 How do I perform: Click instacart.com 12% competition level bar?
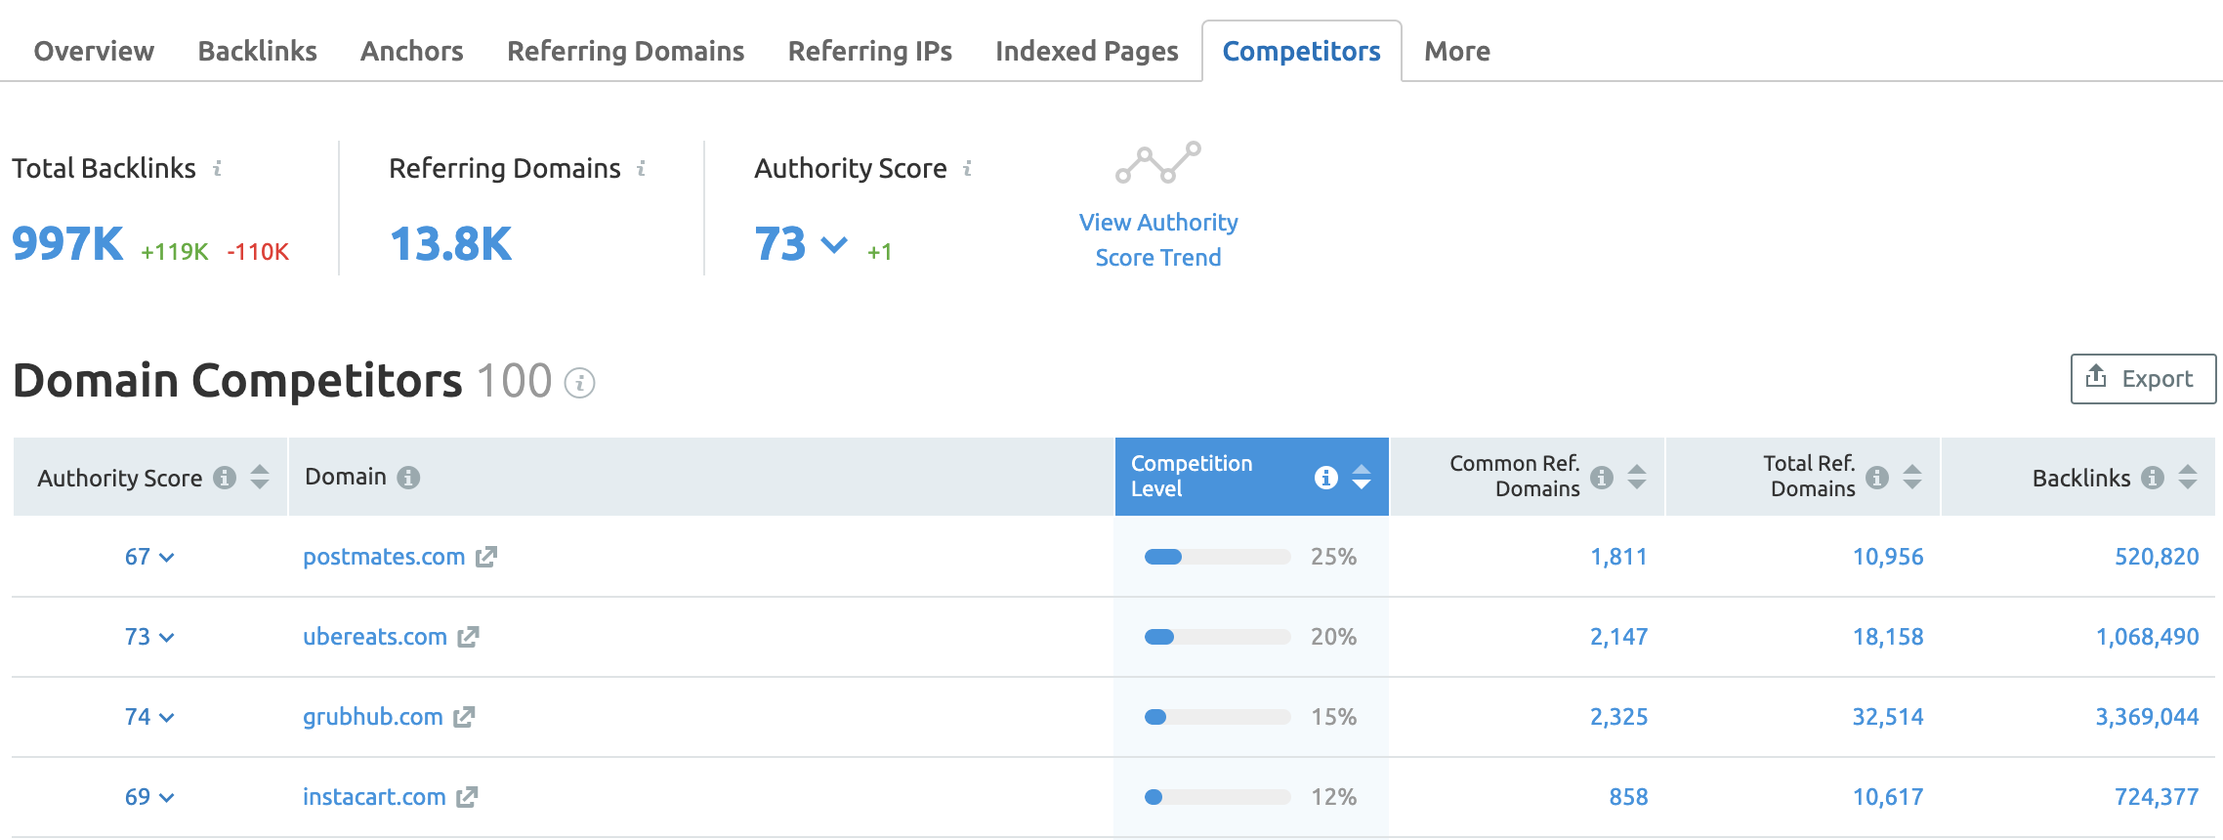coord(1217,797)
